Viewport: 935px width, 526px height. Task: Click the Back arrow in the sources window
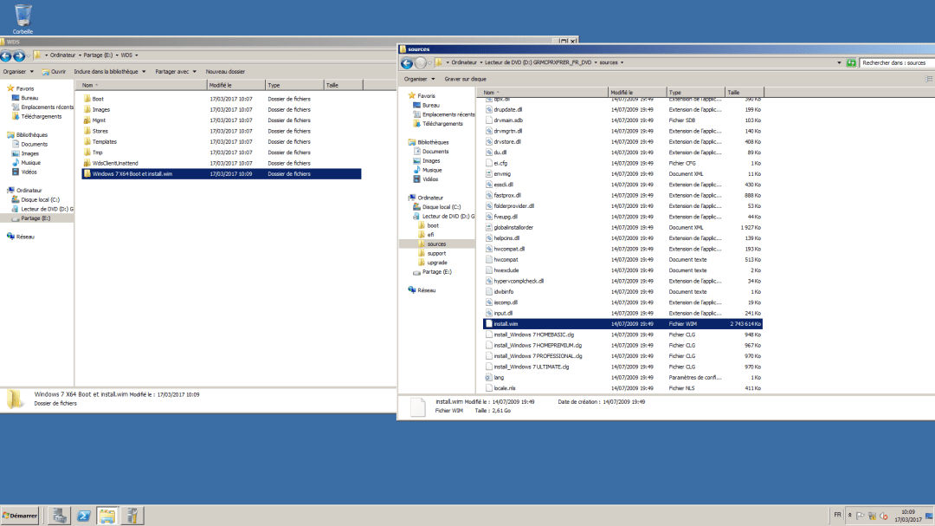[x=407, y=62]
